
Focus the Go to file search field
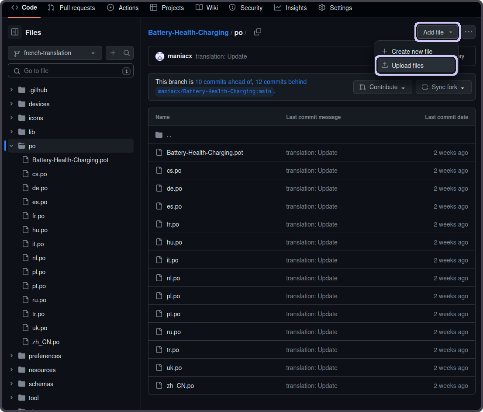[70, 71]
